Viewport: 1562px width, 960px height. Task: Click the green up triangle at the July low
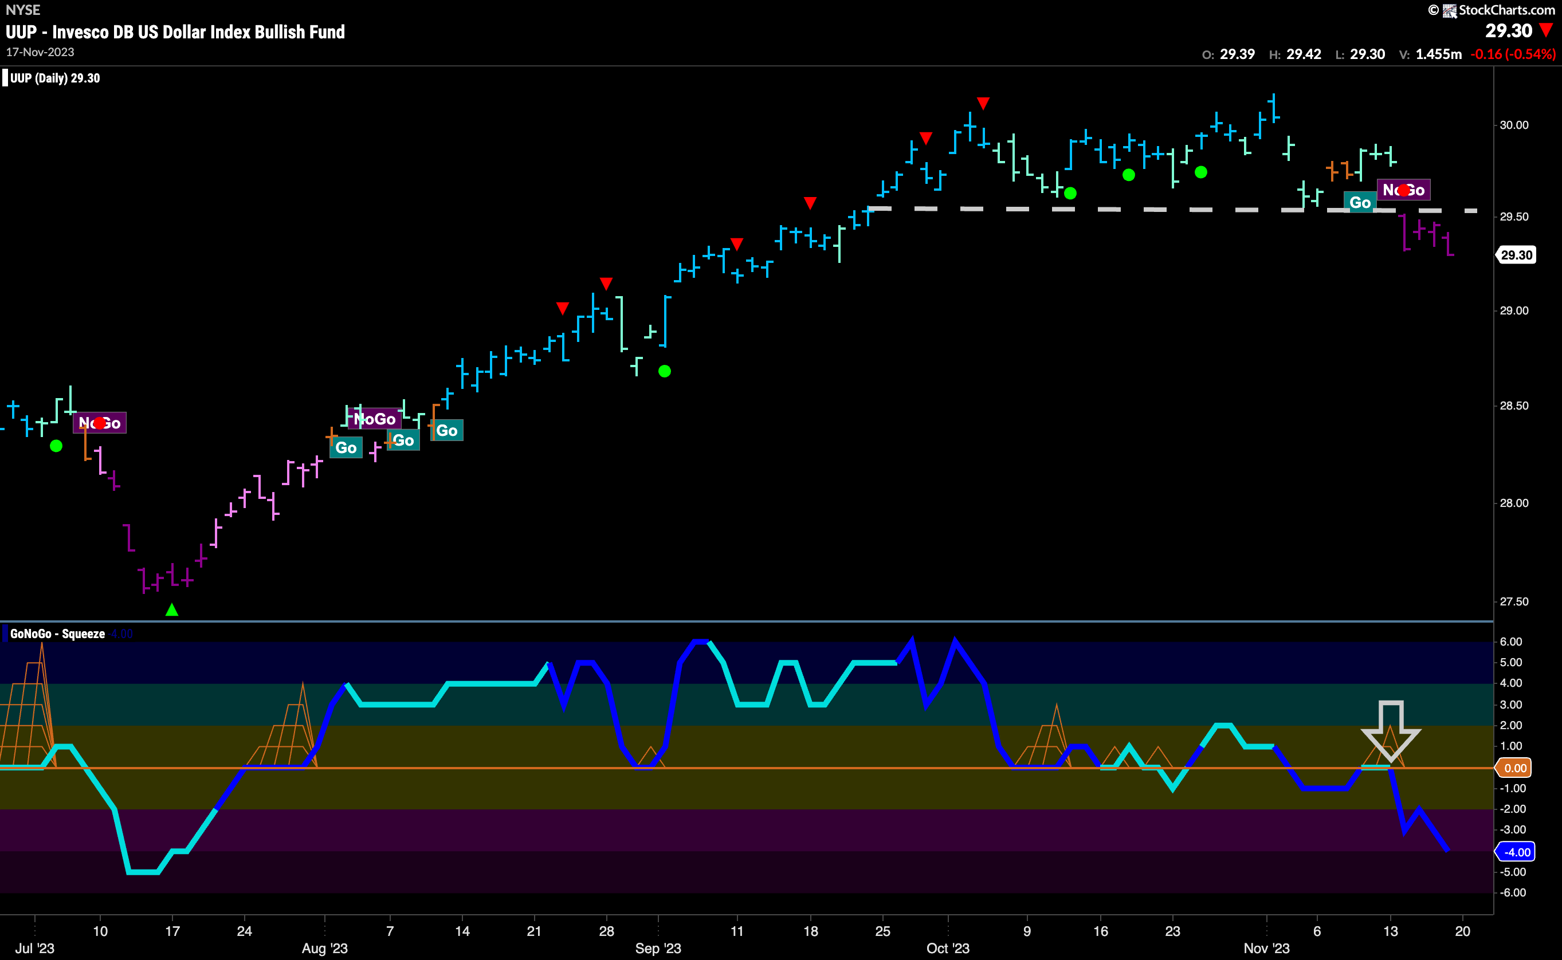point(171,609)
